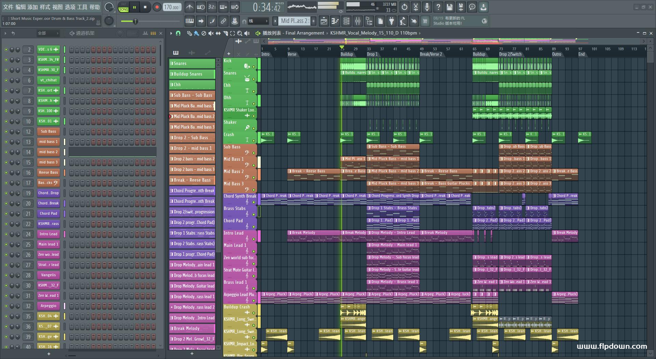The height and width of the screenshot is (359, 656).
Task: Mute channel 24 Intro Lead LED
Action: click(6, 234)
